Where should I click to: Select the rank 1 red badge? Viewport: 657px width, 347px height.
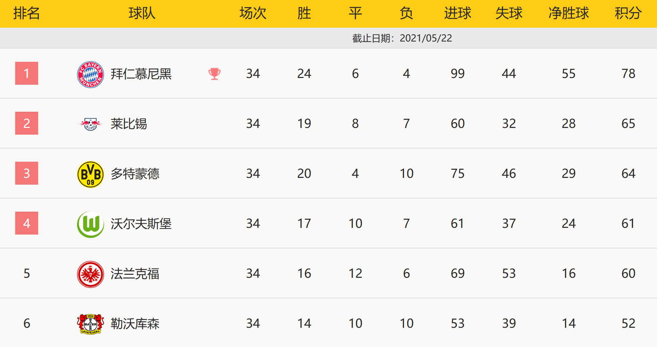pos(27,73)
